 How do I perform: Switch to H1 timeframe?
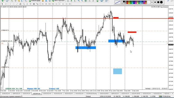(x=56, y=4)
